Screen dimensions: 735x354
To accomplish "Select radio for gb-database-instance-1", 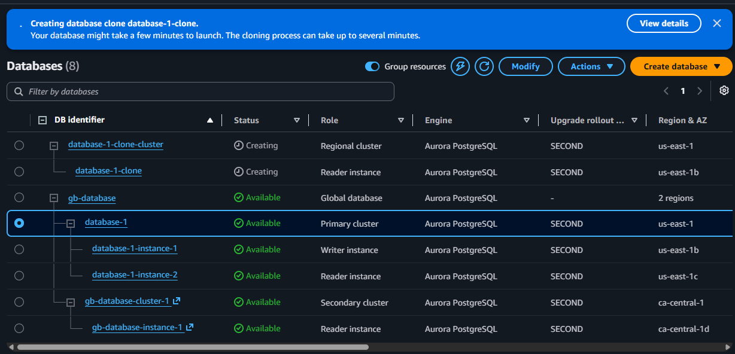I will [19, 328].
